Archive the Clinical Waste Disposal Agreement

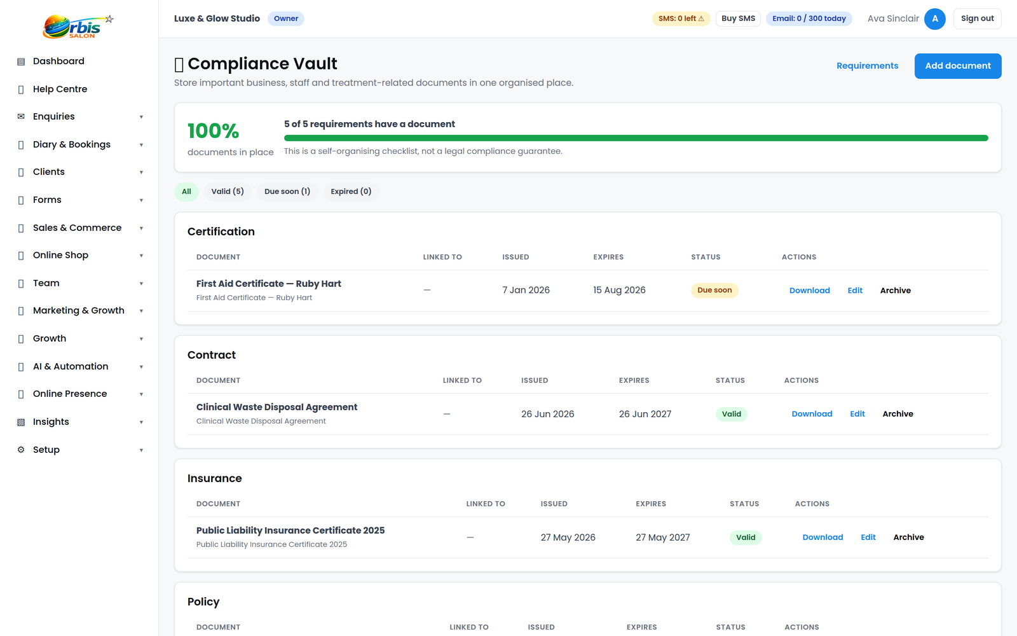898,414
